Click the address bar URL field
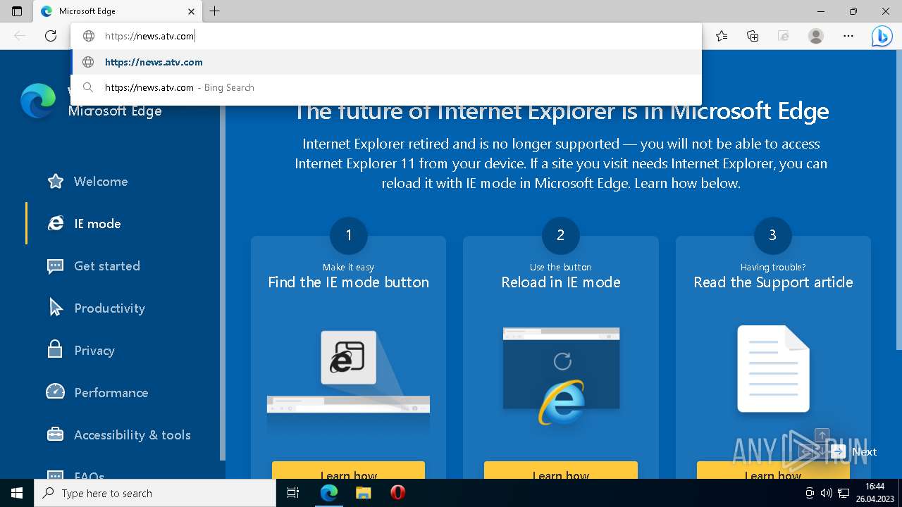This screenshot has width=902, height=507. point(386,36)
